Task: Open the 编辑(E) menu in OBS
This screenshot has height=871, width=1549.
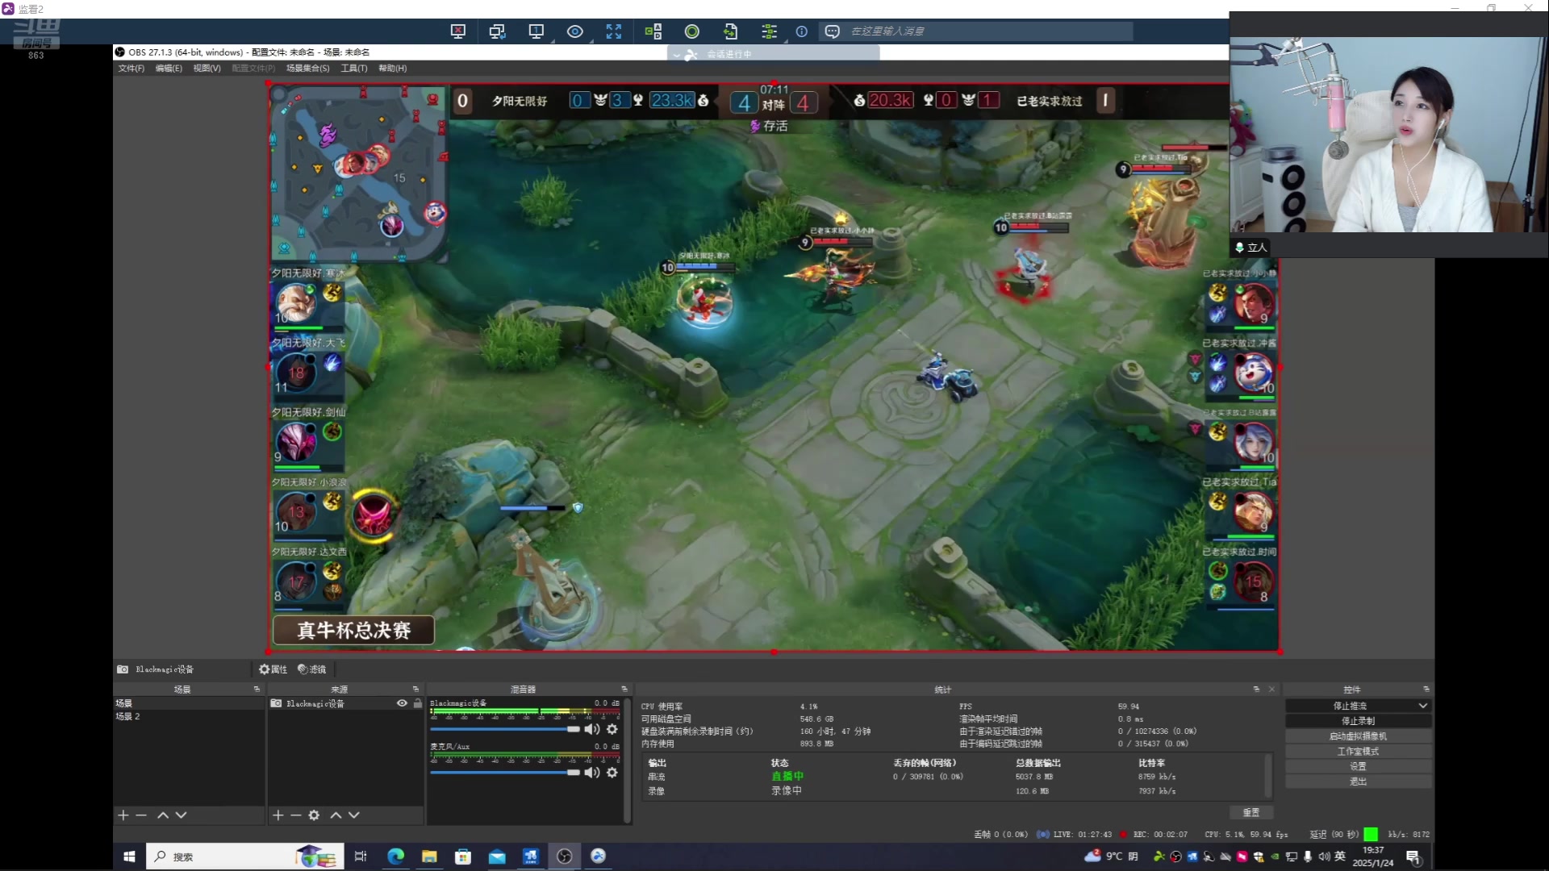Action: pos(169,69)
